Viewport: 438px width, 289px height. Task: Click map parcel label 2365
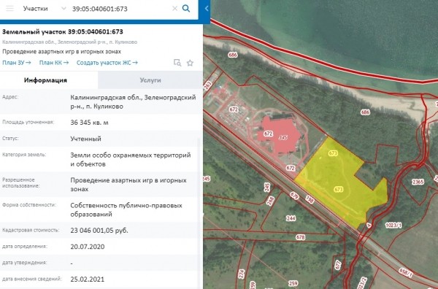418,182
